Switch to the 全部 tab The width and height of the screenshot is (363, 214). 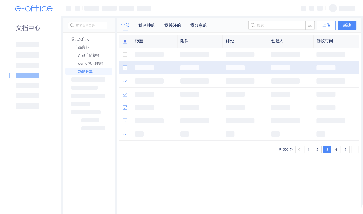125,25
